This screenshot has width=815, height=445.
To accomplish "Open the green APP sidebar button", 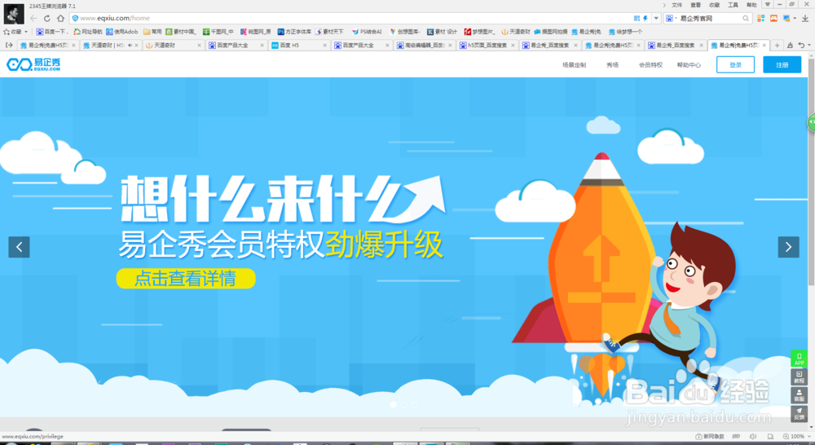I will (799, 359).
